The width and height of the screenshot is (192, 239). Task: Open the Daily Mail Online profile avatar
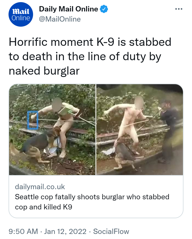21,14
